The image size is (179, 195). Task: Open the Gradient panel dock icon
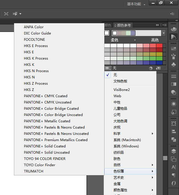point(174,84)
